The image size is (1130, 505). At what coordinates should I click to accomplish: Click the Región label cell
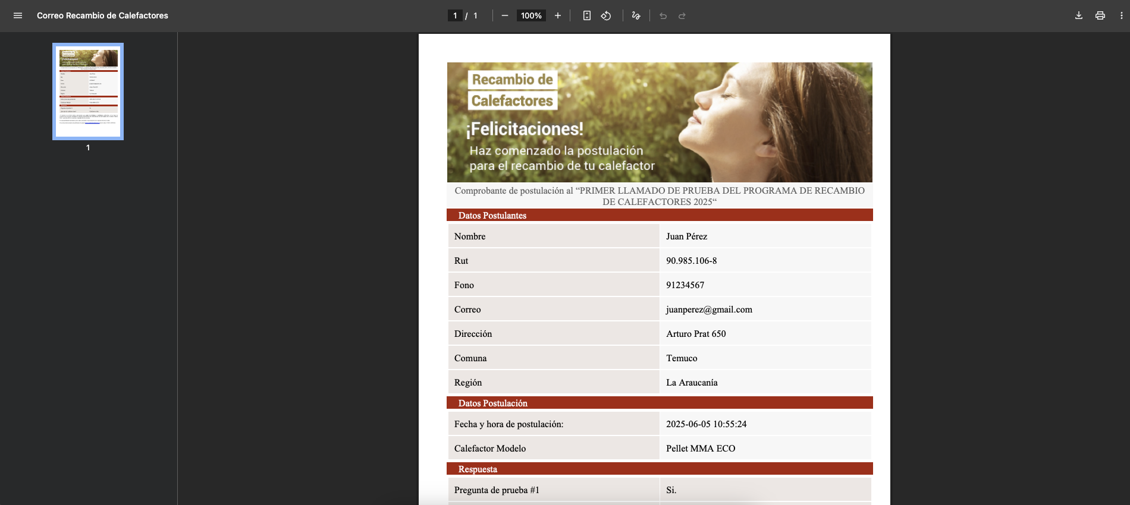553,383
